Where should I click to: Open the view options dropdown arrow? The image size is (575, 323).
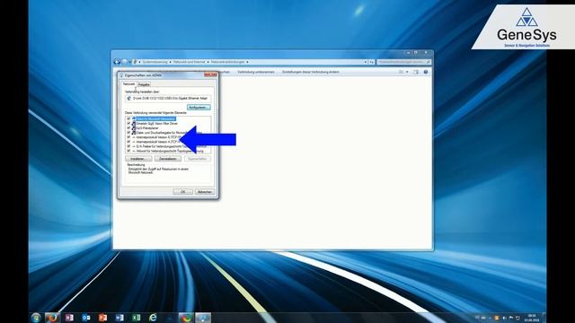(407, 72)
